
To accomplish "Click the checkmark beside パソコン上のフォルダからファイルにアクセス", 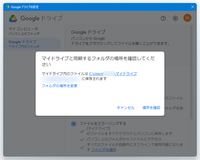I will tap(82, 139).
